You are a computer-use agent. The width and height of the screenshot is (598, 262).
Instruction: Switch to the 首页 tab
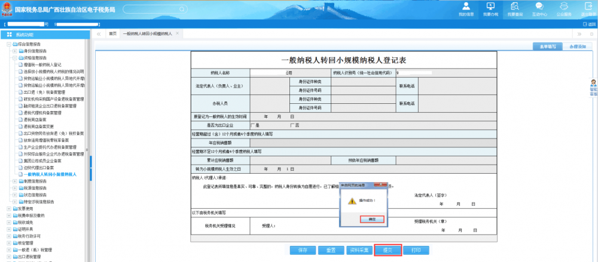pos(112,34)
